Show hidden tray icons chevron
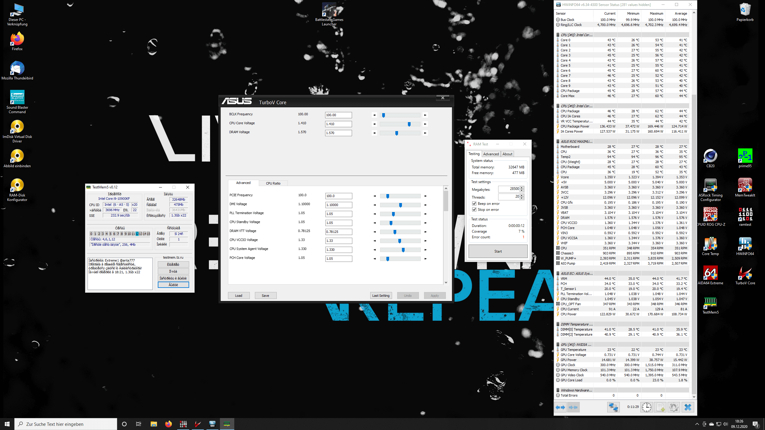 click(697, 424)
